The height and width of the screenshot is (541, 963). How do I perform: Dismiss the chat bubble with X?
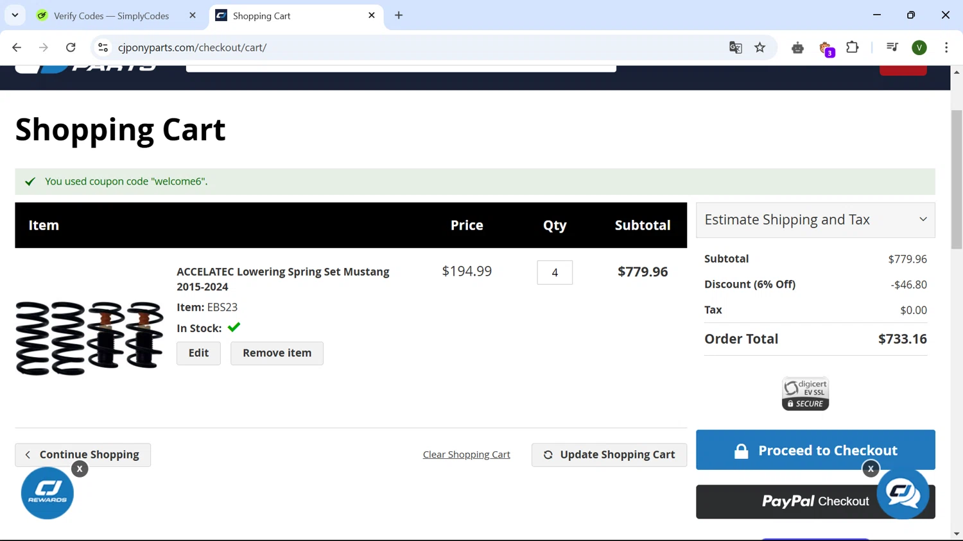tap(871, 469)
